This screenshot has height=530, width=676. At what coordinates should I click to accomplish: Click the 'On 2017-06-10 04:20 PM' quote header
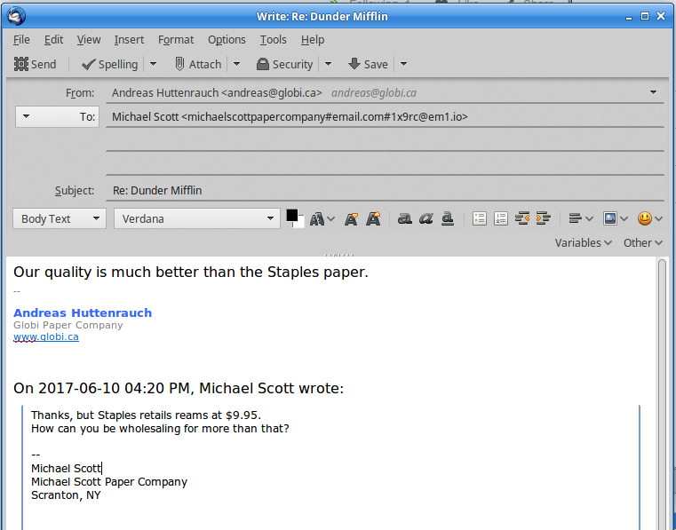tap(179, 388)
